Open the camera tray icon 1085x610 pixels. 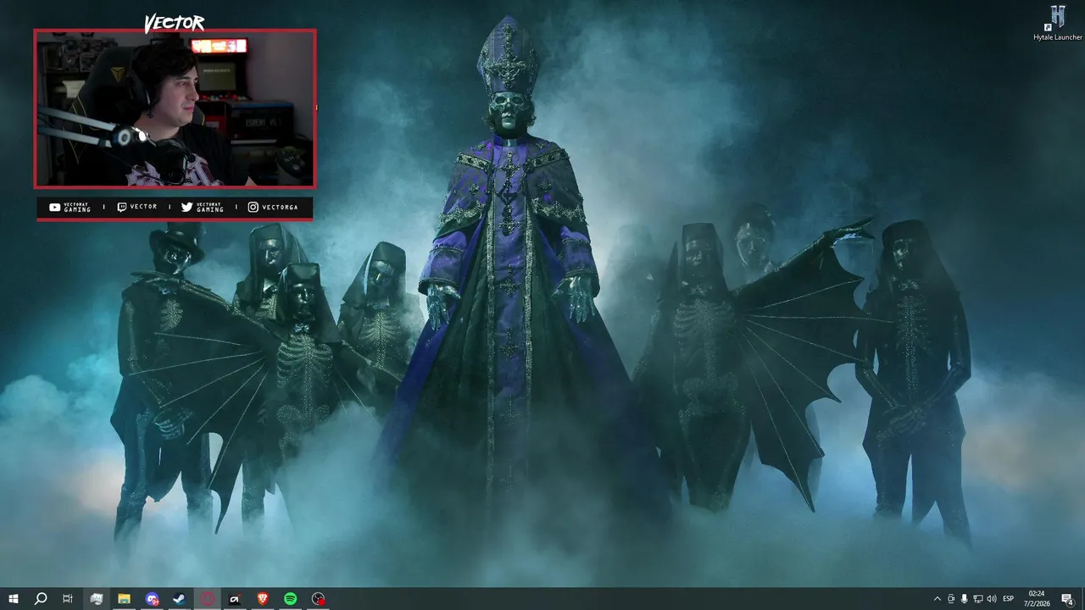951,599
